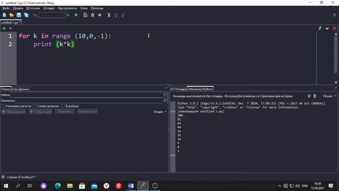Screen dimensions: 339x191
Task: Click the editor scrollbar up arrow
Action: [336, 34]
